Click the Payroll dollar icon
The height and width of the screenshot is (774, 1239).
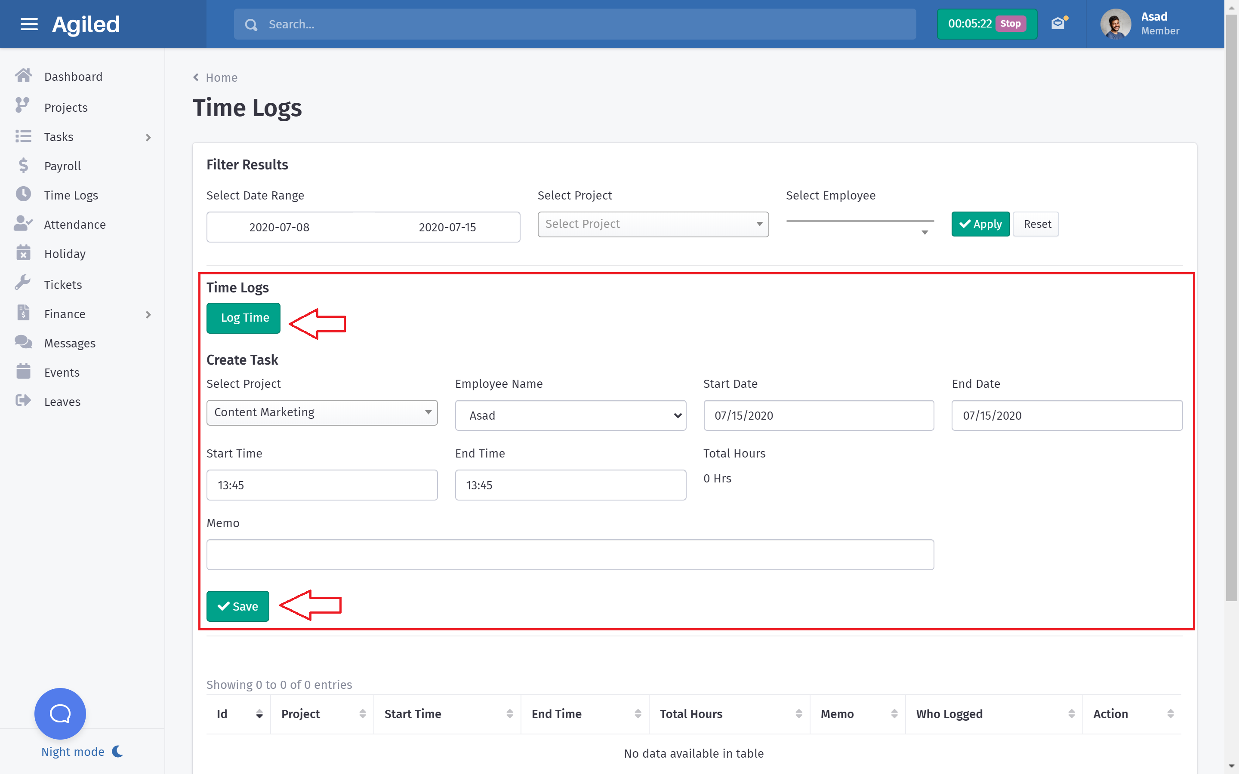click(x=23, y=166)
